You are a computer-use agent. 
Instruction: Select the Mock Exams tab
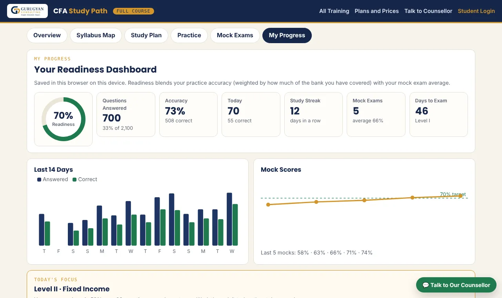[235, 35]
